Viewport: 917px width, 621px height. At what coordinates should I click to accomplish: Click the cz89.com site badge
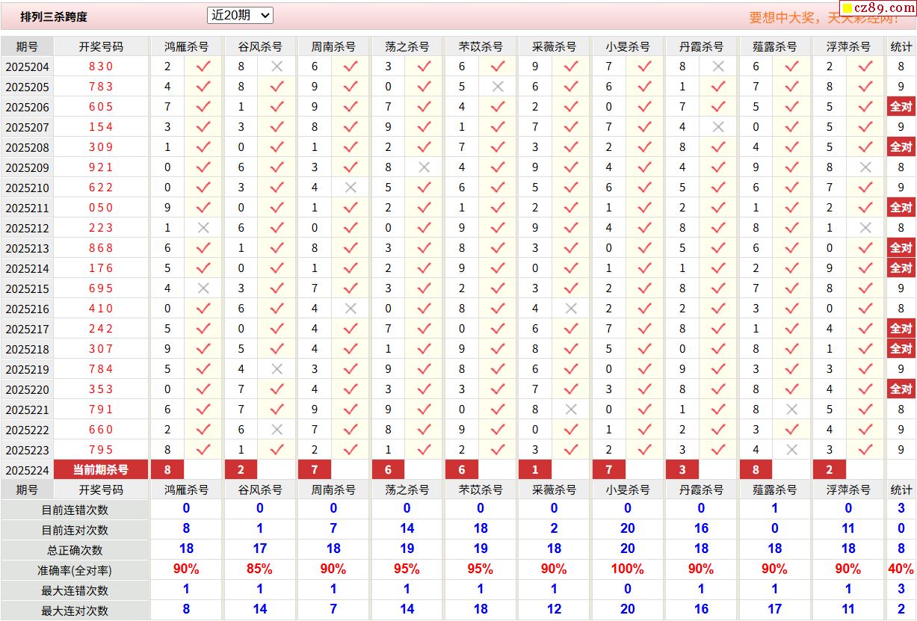877,8
